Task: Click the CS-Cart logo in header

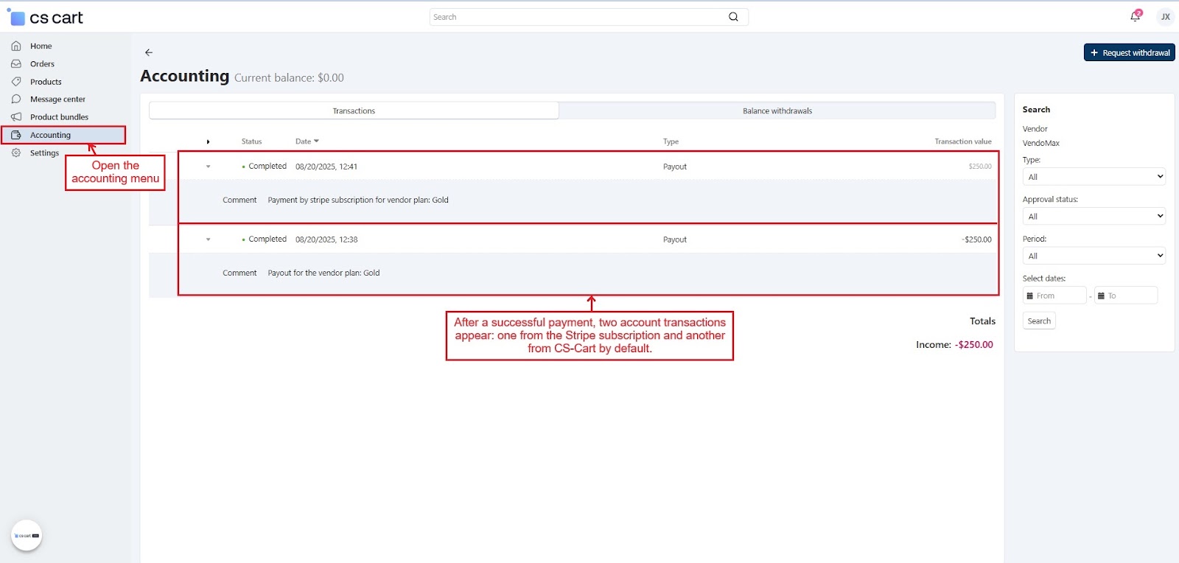Action: point(46,18)
